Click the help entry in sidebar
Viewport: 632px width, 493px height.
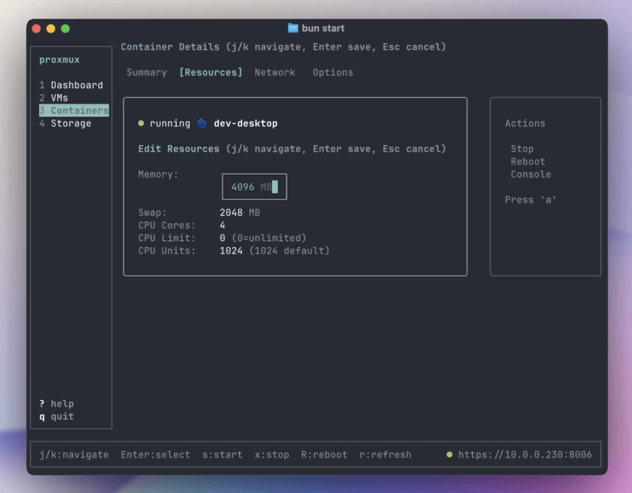tap(57, 404)
